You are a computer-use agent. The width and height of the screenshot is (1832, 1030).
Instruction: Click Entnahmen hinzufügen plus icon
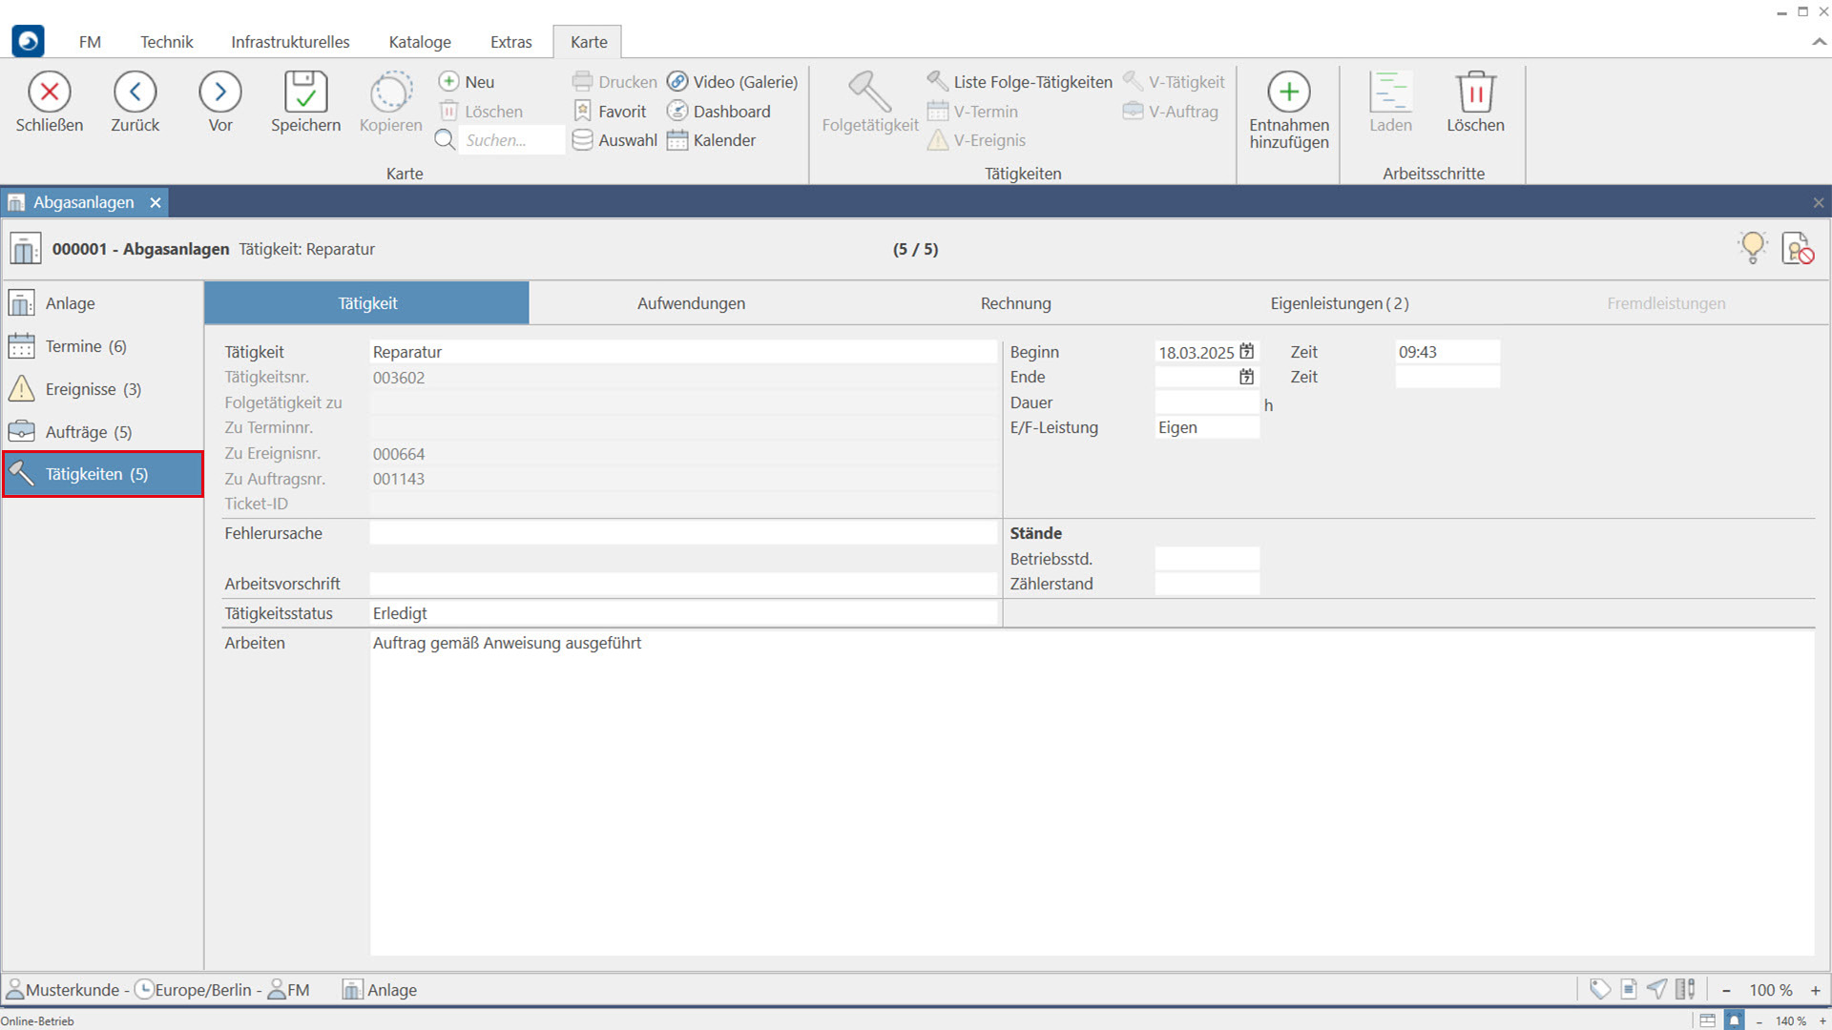point(1288,93)
